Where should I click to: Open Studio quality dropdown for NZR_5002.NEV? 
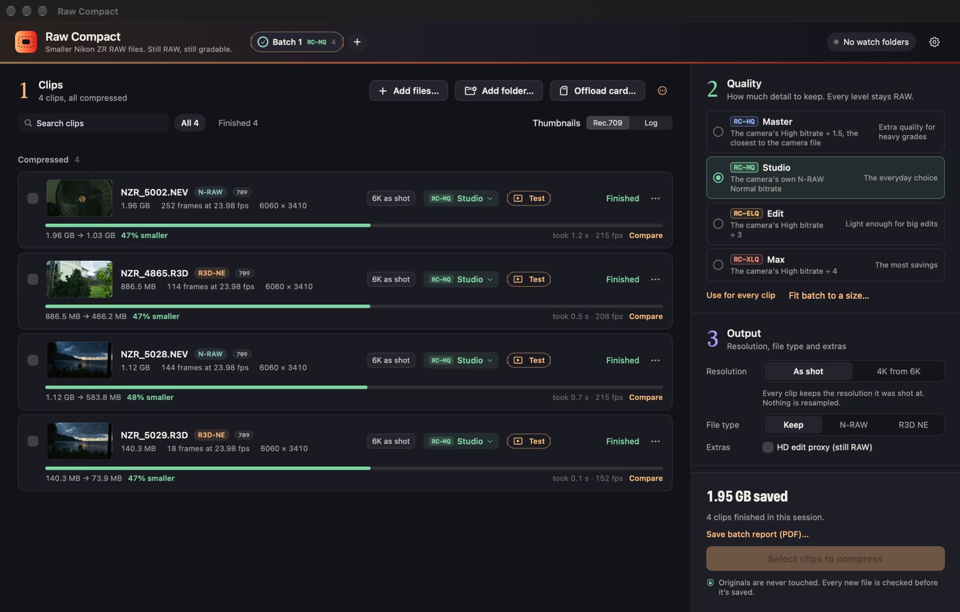(461, 199)
